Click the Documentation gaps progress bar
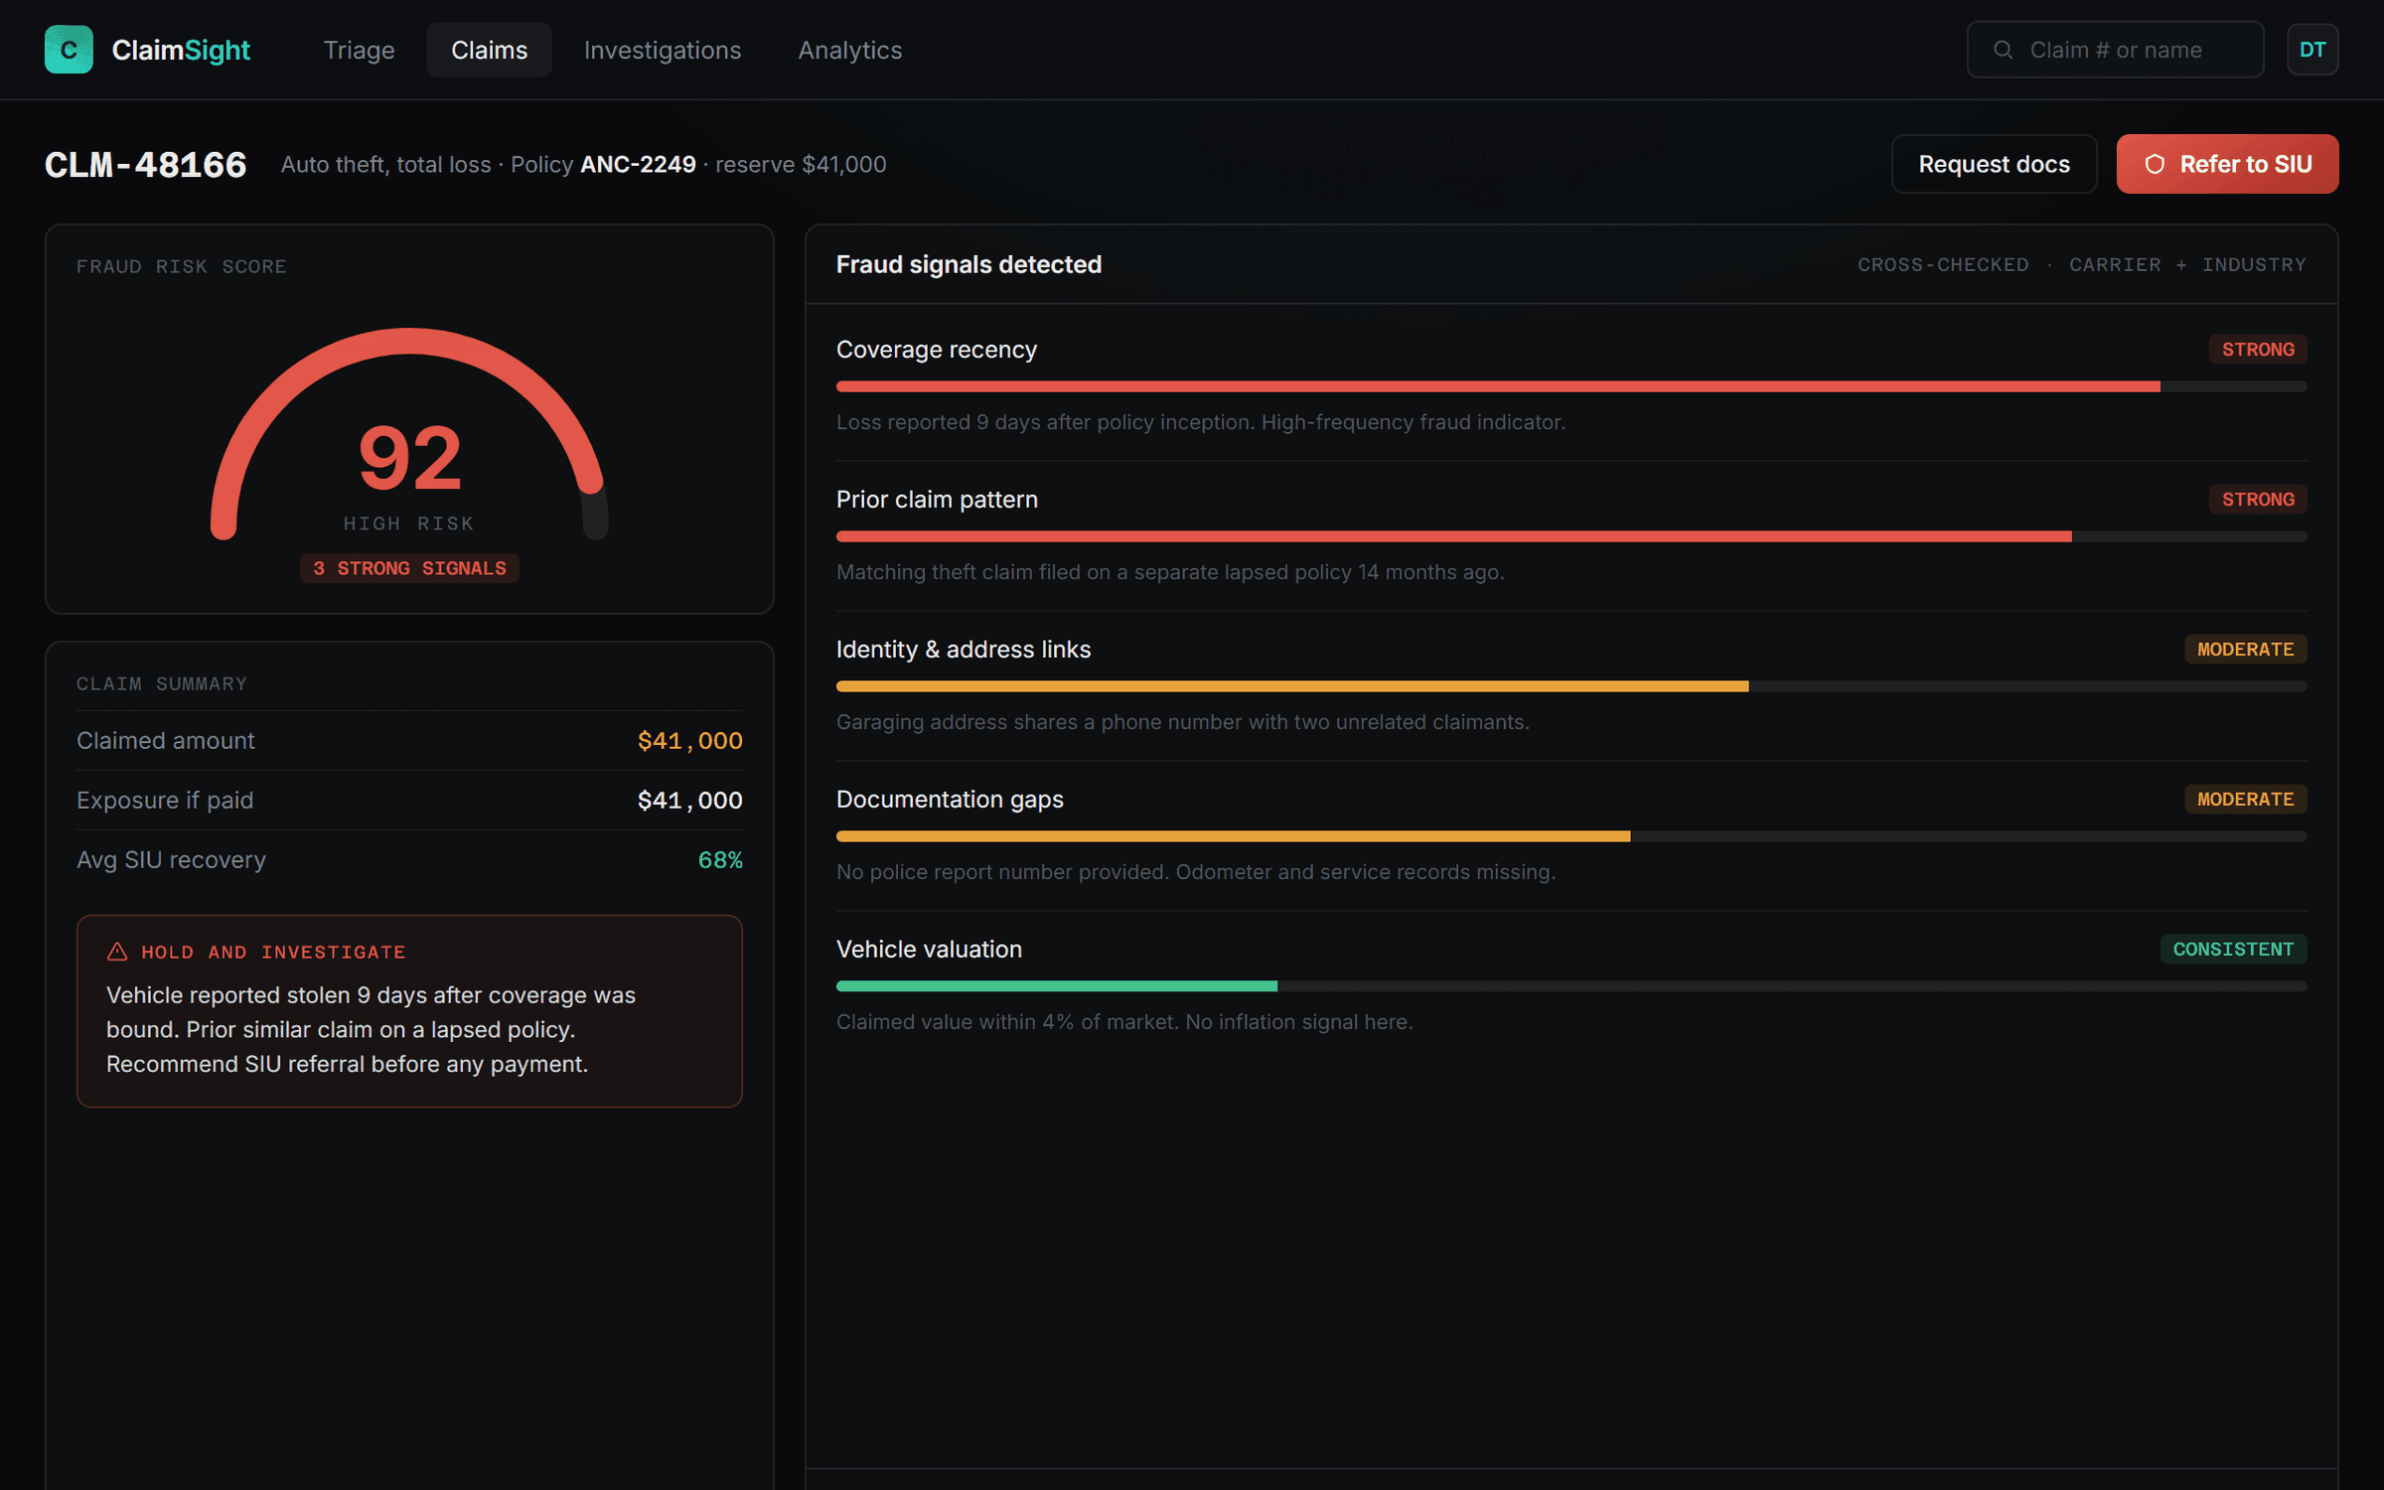 pyautogui.click(x=1571, y=836)
